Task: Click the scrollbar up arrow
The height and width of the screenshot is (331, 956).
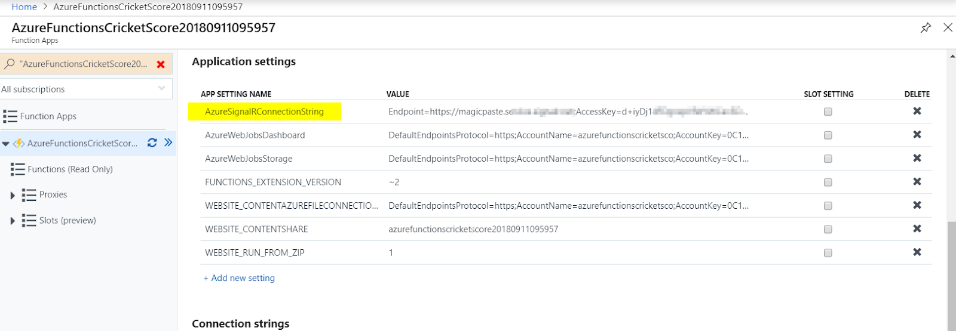Action: pos(952,56)
